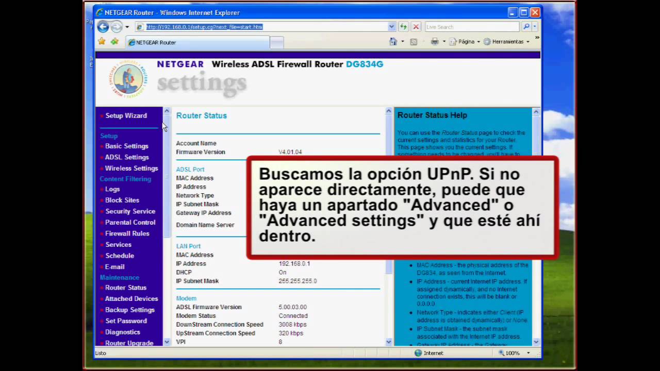Click the Home page icon
The height and width of the screenshot is (371, 660).
[x=393, y=42]
